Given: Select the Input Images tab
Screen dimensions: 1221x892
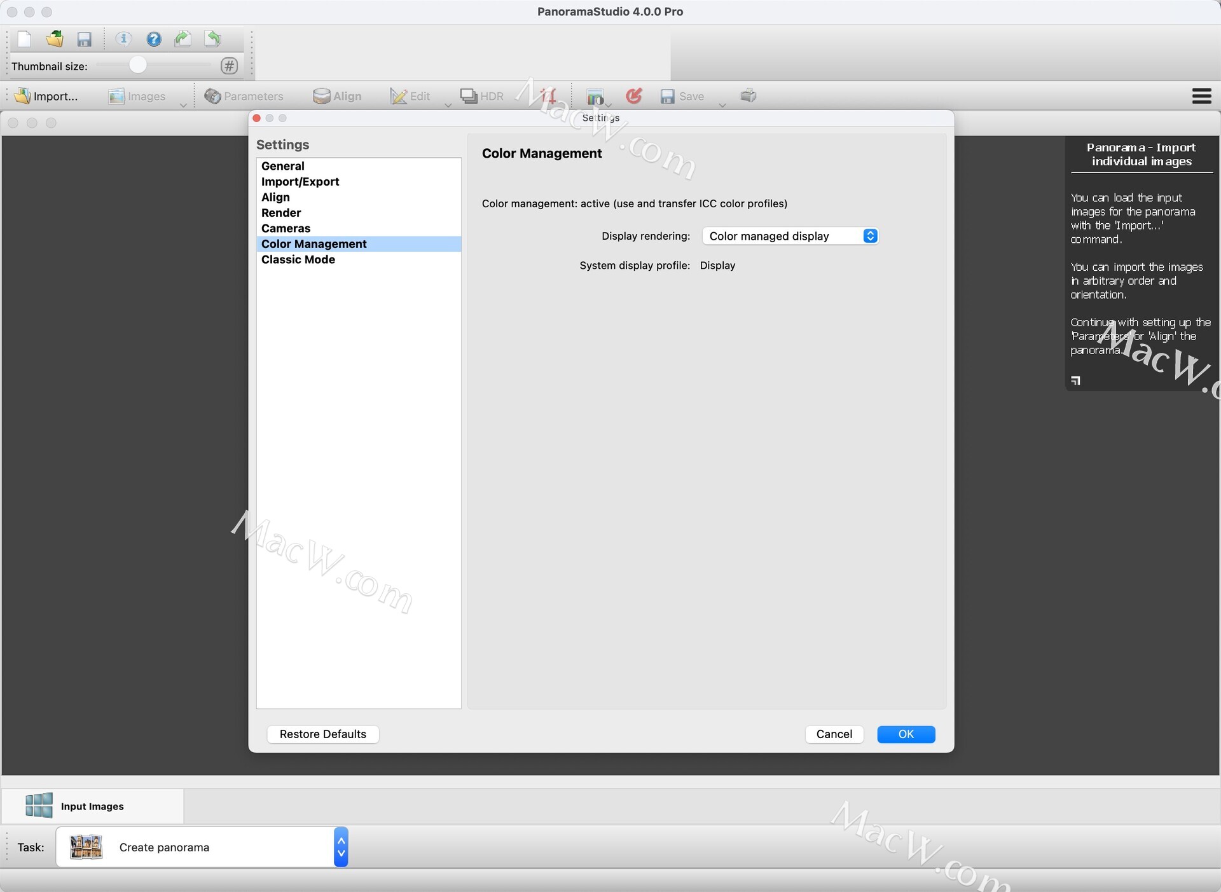Looking at the screenshot, I should click(x=93, y=806).
